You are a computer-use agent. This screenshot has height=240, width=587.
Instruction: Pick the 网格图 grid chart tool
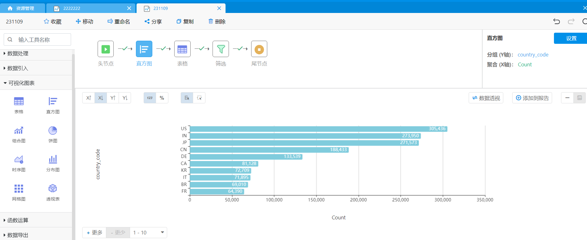tap(19, 192)
